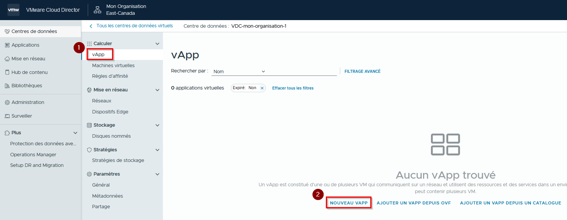Click the Plus puzzle-piece icon
567x220 pixels.
(x=7, y=133)
